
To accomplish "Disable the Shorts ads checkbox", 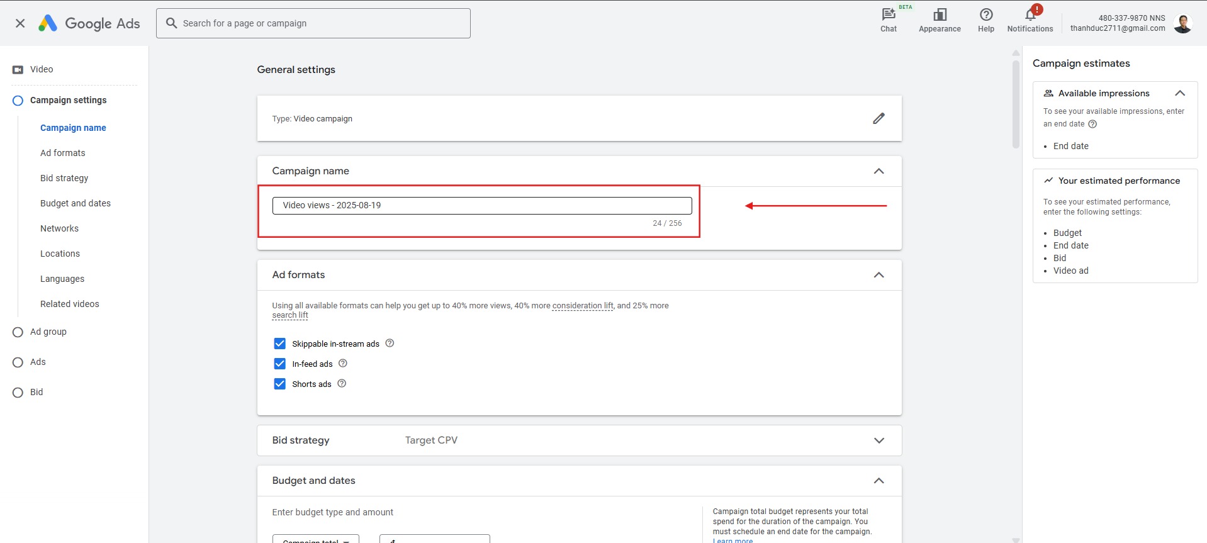I will click(280, 384).
